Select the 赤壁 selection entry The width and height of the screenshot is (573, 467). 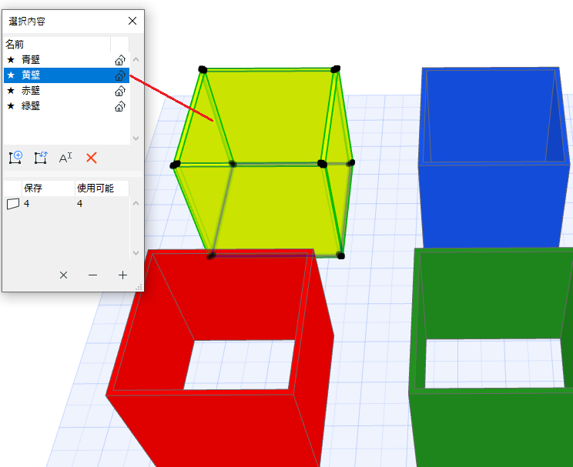(x=66, y=91)
